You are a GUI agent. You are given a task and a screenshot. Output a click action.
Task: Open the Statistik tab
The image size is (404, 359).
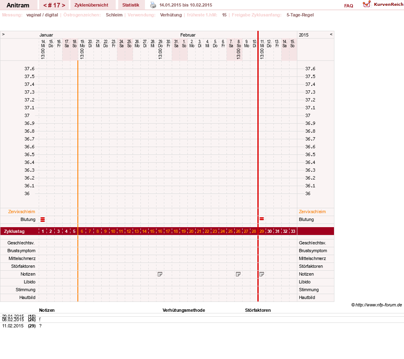click(131, 5)
